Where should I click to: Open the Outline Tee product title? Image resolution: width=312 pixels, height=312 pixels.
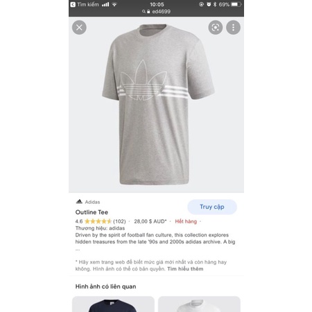coord(92,212)
